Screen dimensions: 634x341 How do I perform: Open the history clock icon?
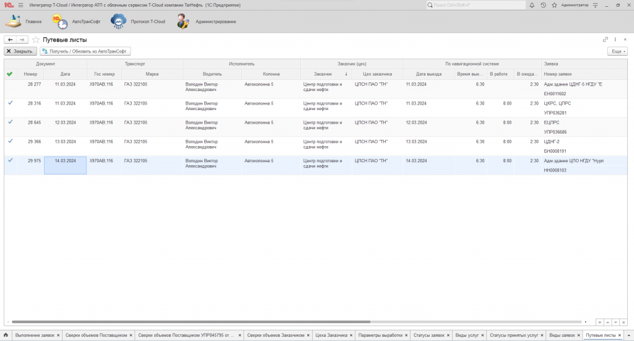543,5
